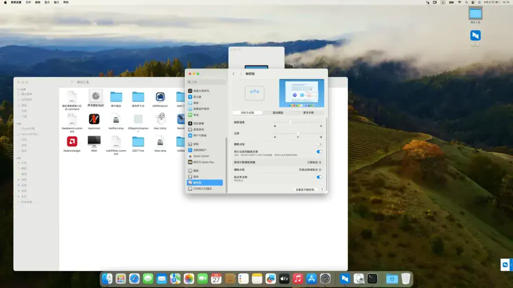The image size is (513, 288).
Task: Disable the 轻点来点按 switch
Action: click(319, 177)
